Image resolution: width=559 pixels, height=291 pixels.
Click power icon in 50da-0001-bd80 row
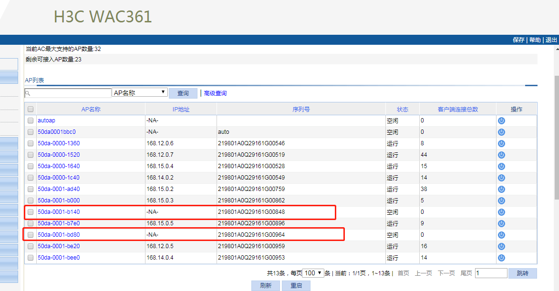[x=501, y=235]
